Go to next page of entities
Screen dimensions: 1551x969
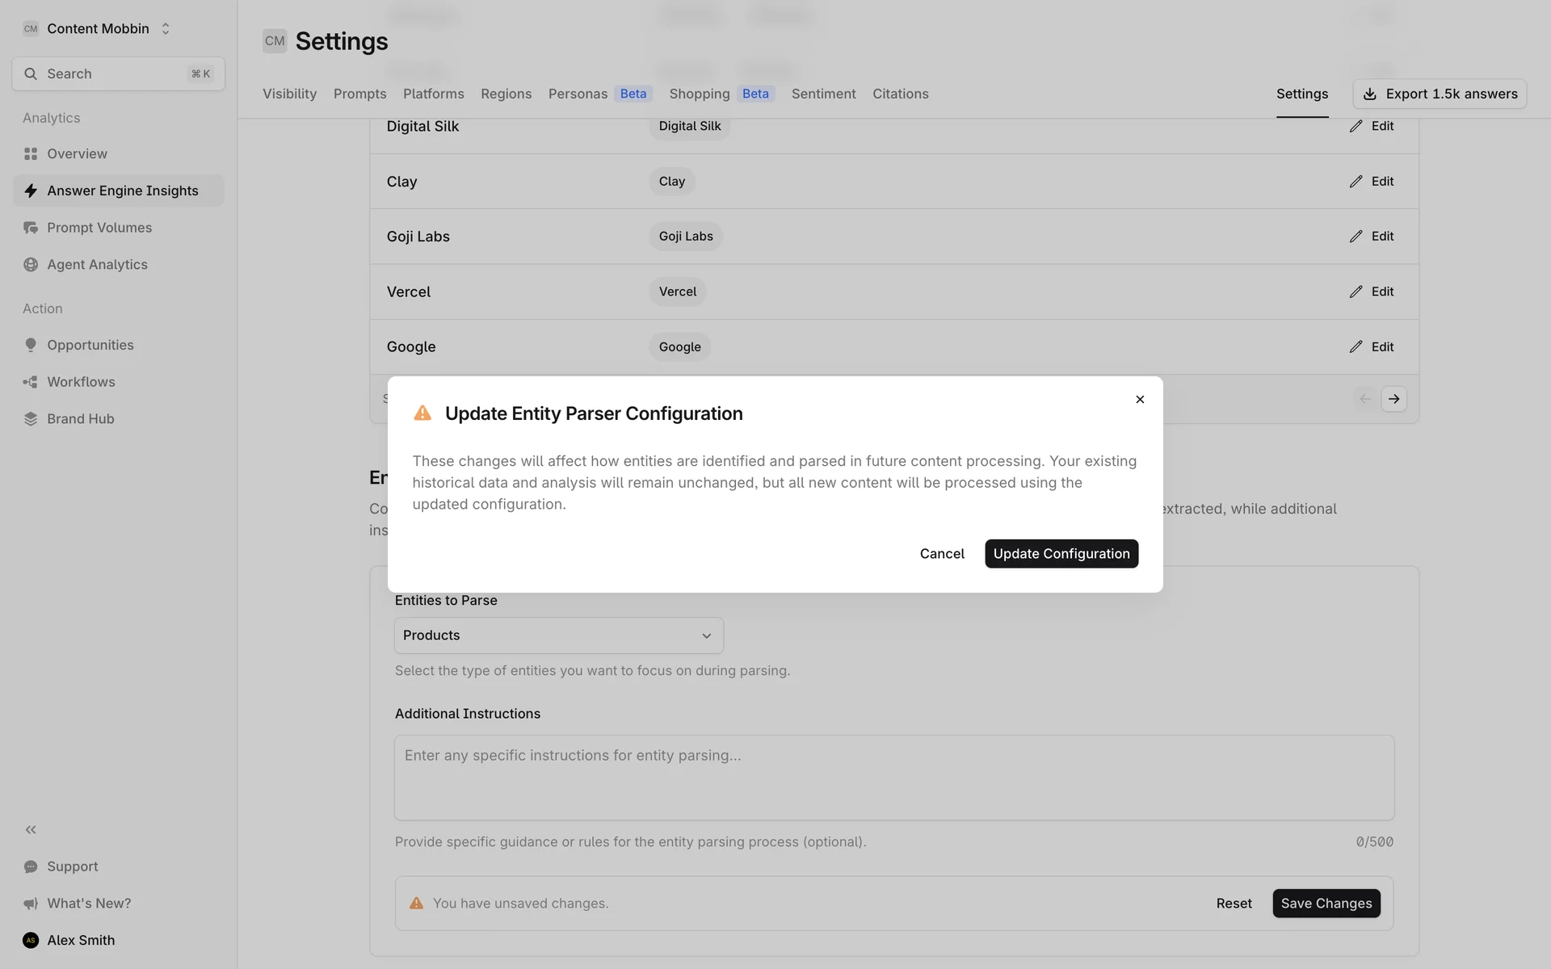(x=1393, y=399)
